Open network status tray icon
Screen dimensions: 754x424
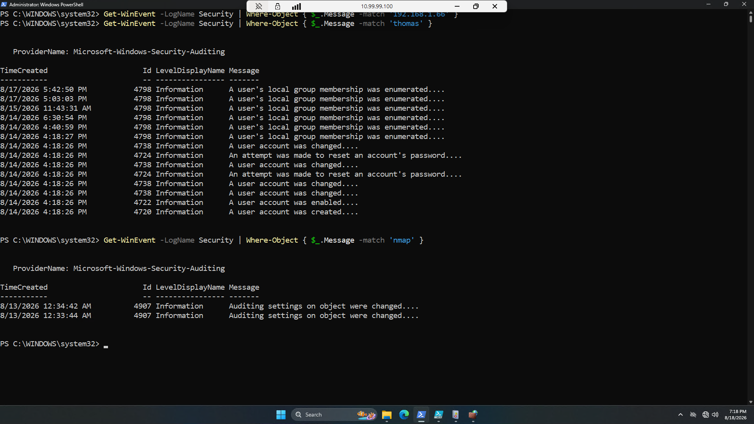pos(706,415)
